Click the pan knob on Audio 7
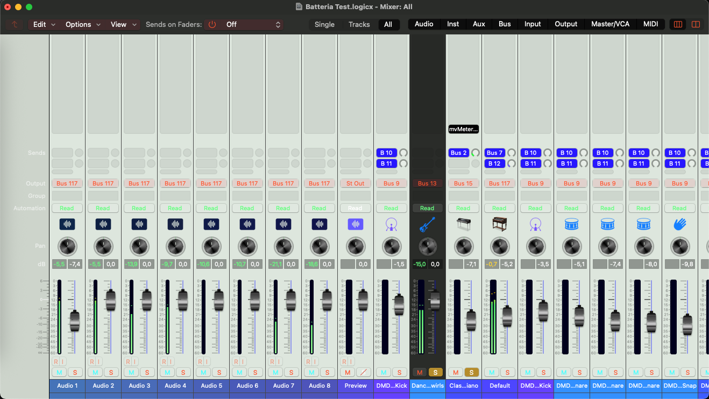 (283, 247)
